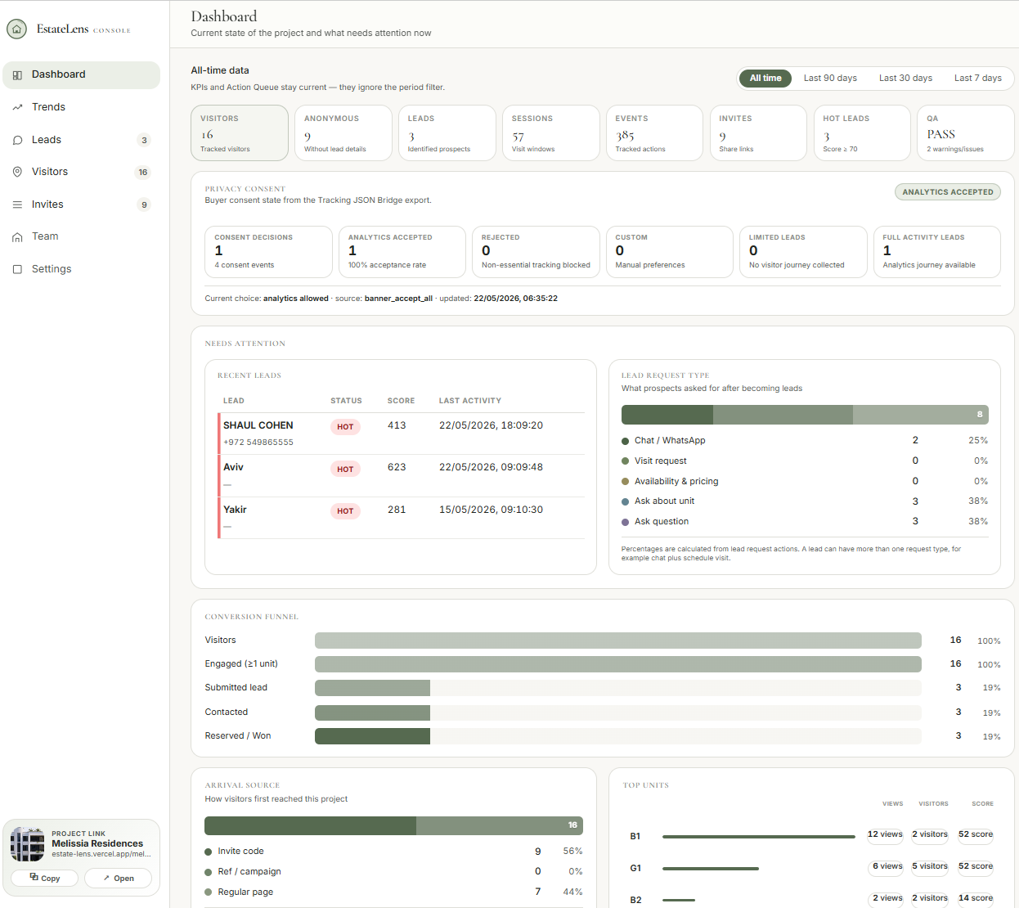This screenshot has height=908, width=1019.
Task: Click the Leads chat bubble icon
Action: pyautogui.click(x=17, y=140)
